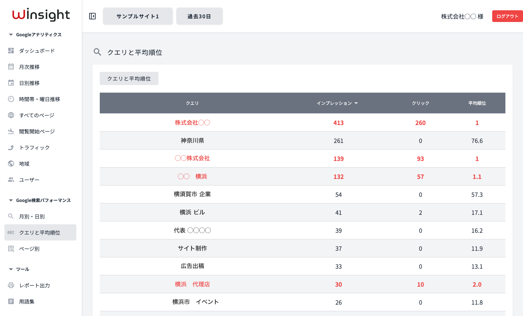Open the 用語集 glossary icon
Image resolution: width=523 pixels, height=316 pixels.
[x=11, y=301]
